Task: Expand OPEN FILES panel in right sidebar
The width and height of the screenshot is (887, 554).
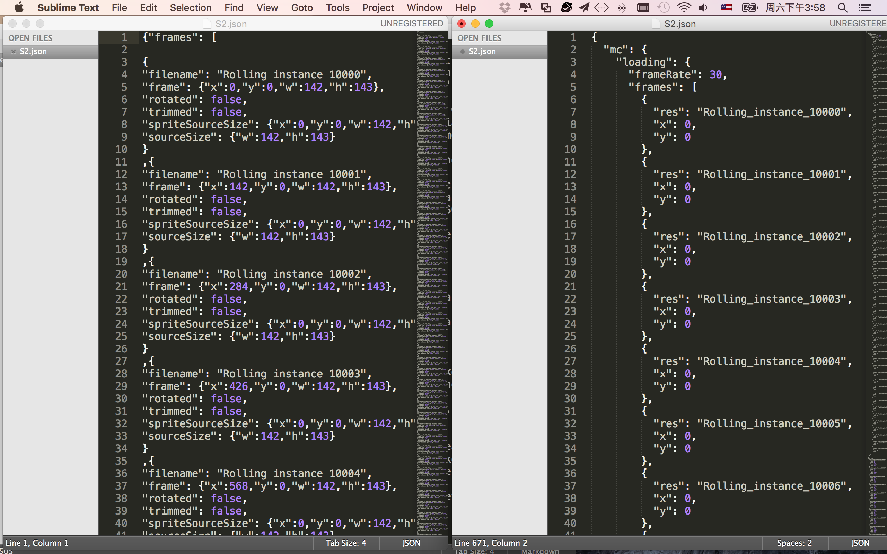Action: (480, 38)
